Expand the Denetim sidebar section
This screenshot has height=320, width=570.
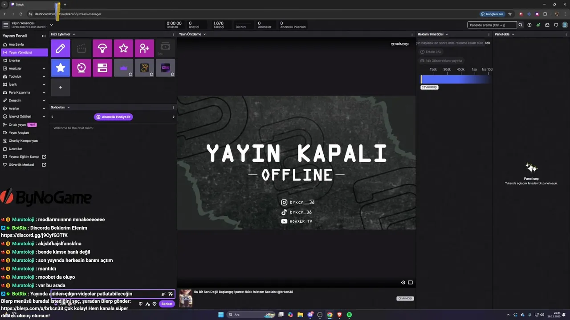(44, 100)
